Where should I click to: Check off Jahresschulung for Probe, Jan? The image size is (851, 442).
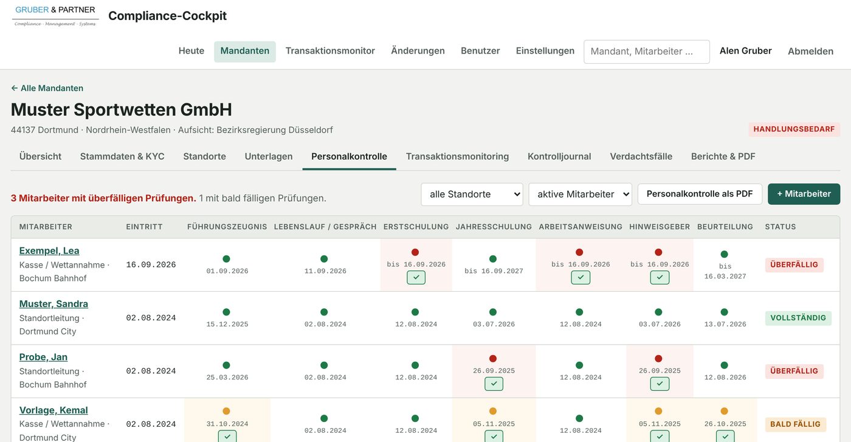coord(494,384)
